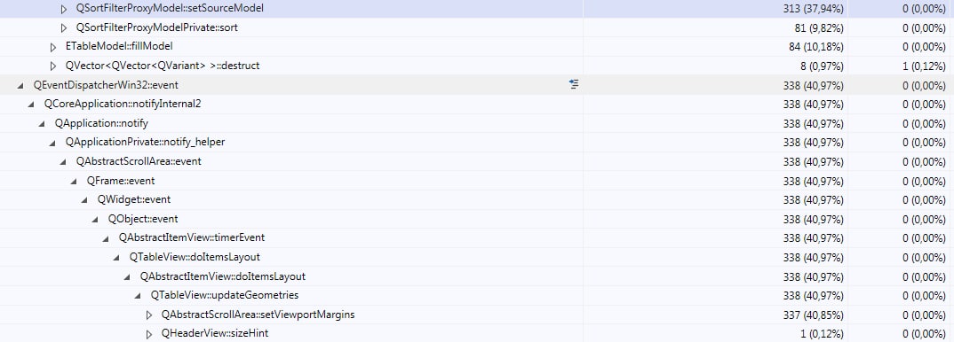This screenshot has height=342, width=954.
Task: Expand QSortFilterProxyModel::setSourceModel node
Action: coord(64,9)
